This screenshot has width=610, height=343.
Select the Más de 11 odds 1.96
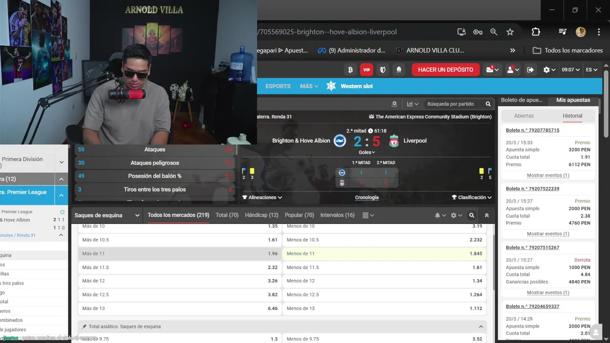(x=180, y=253)
